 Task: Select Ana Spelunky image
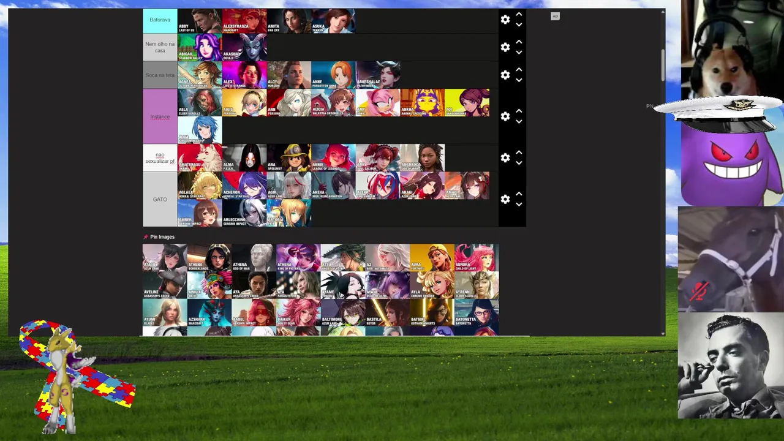[x=289, y=158]
